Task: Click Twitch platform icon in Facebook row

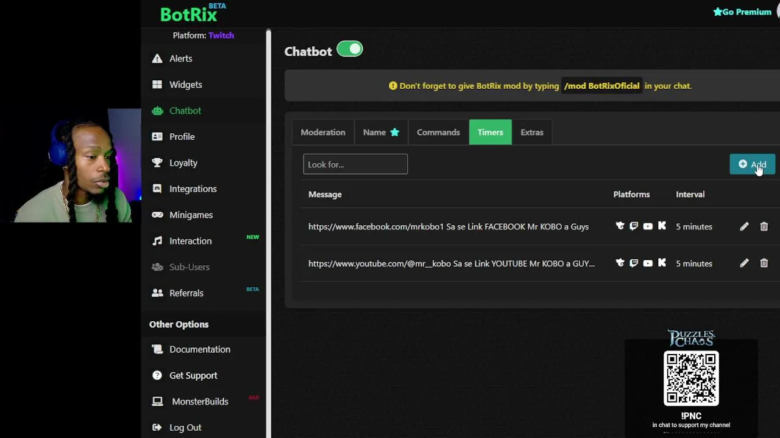Action: click(634, 226)
